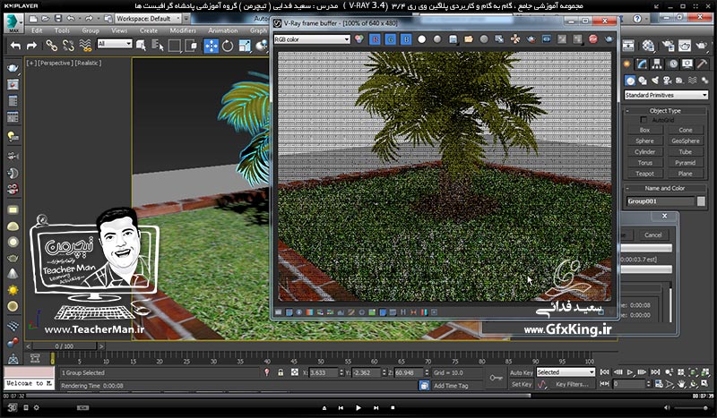
Task: Save image in V-Ray frame buffer
Action: tap(453, 39)
